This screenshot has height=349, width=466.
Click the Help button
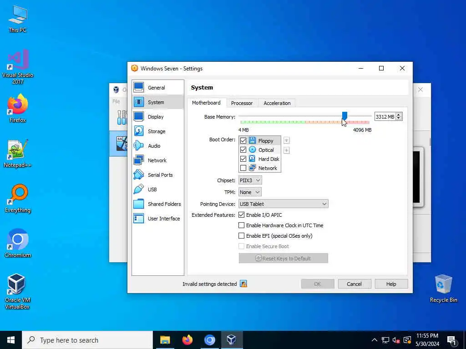coord(391,284)
